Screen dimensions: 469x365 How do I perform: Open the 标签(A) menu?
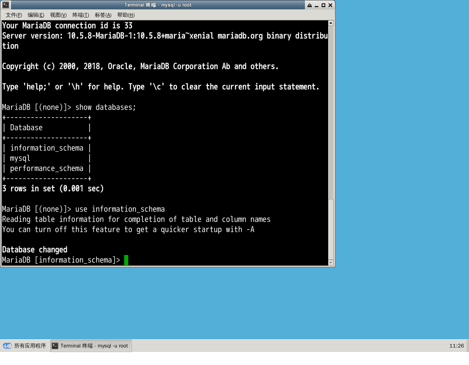click(x=103, y=15)
